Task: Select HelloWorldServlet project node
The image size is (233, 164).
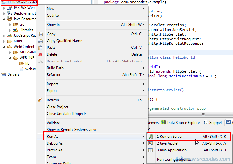Action: tap(22, 2)
